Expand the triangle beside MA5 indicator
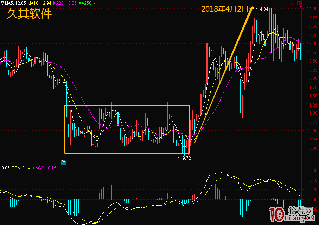The height and width of the screenshot is (225, 319). tap(2, 3)
